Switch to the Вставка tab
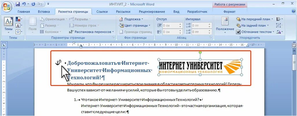The image size is (297, 116). coord(44,12)
